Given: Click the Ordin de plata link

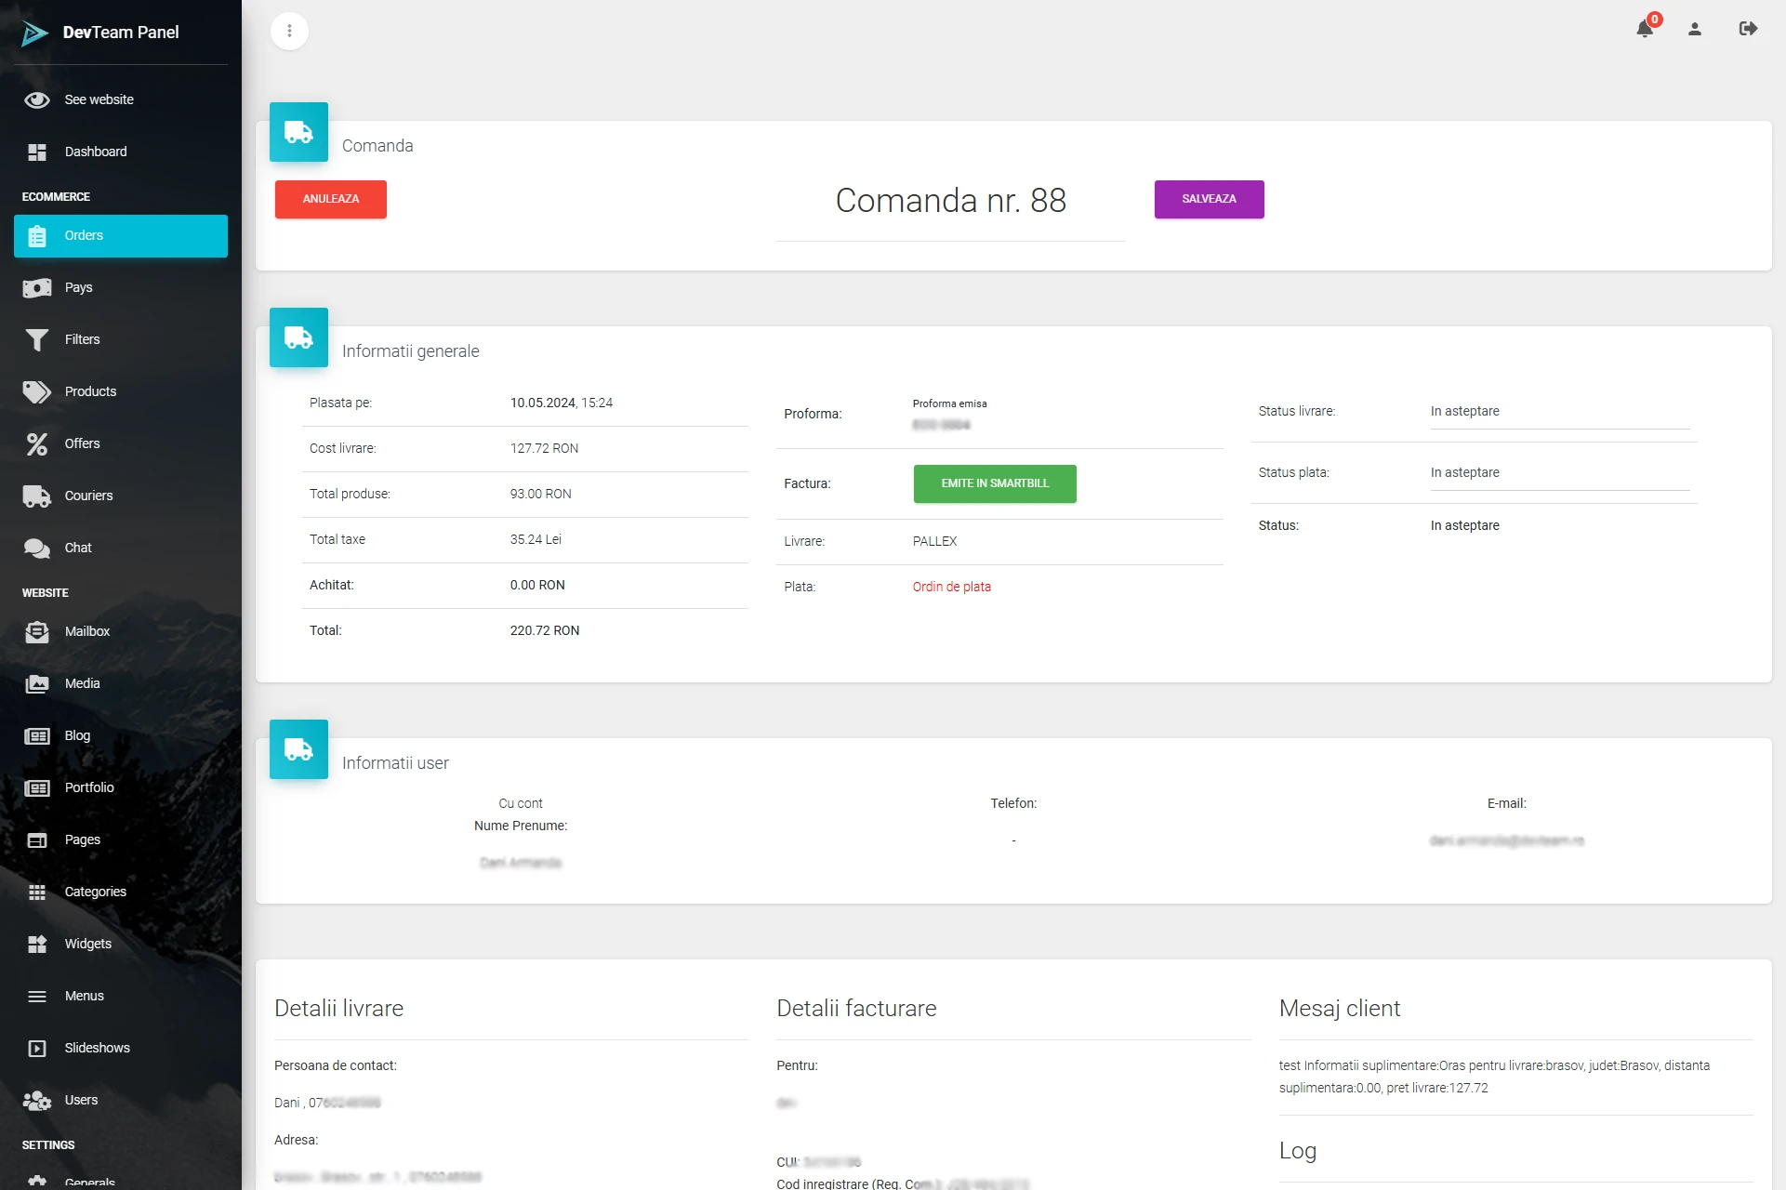Looking at the screenshot, I should tap(951, 587).
